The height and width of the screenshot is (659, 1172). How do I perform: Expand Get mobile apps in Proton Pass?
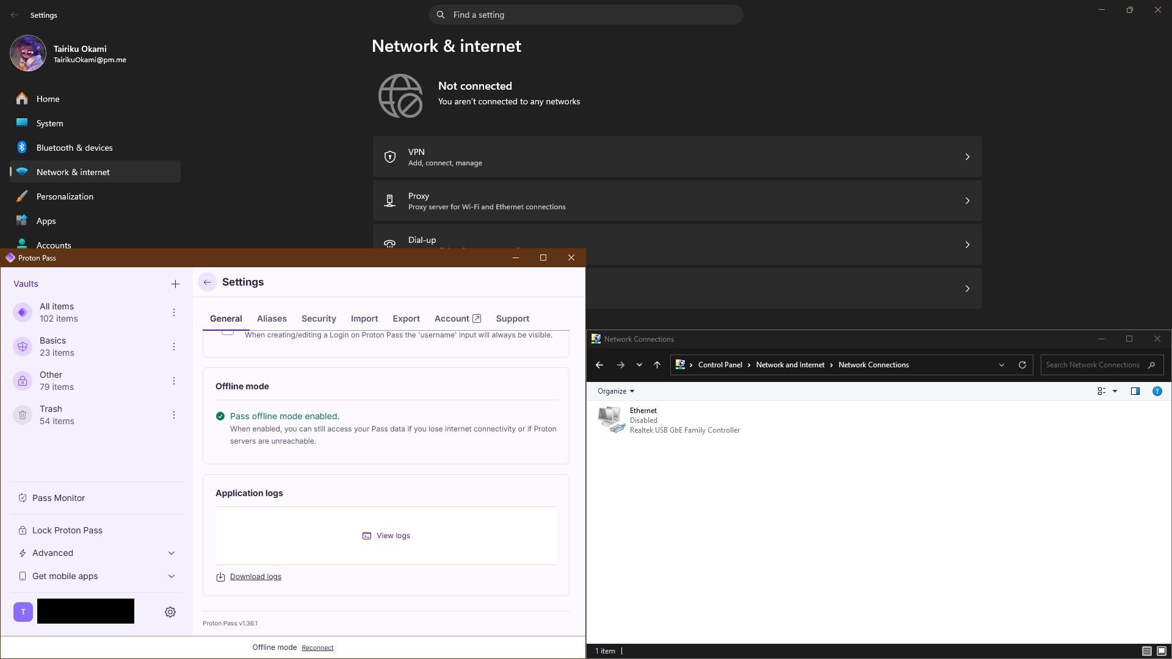coord(97,576)
